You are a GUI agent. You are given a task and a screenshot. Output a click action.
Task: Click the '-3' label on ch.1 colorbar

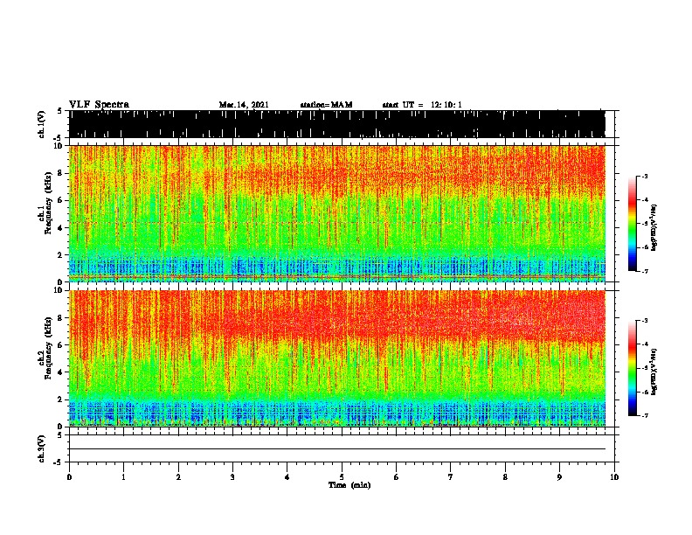[644, 176]
